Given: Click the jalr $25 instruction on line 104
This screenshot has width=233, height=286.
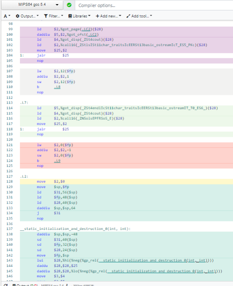Looking at the screenshot, I should (x=53, y=55).
